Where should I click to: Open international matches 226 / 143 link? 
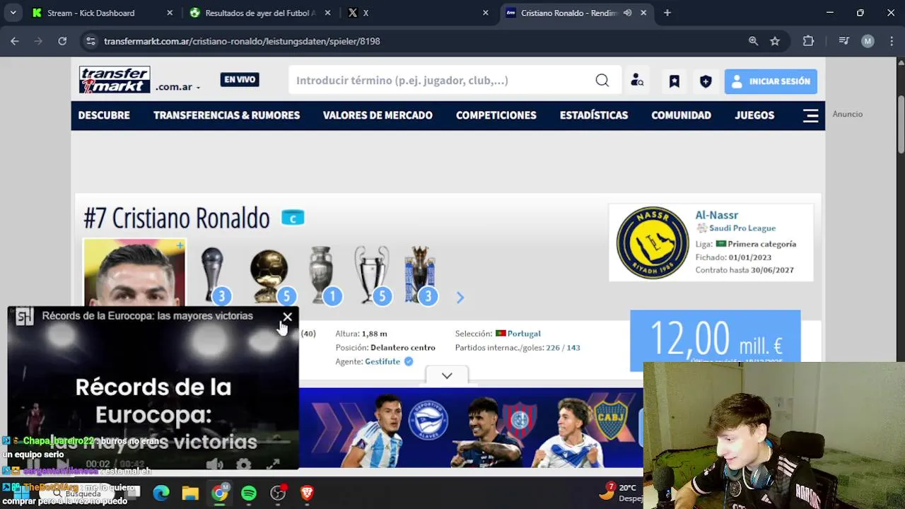(x=563, y=348)
